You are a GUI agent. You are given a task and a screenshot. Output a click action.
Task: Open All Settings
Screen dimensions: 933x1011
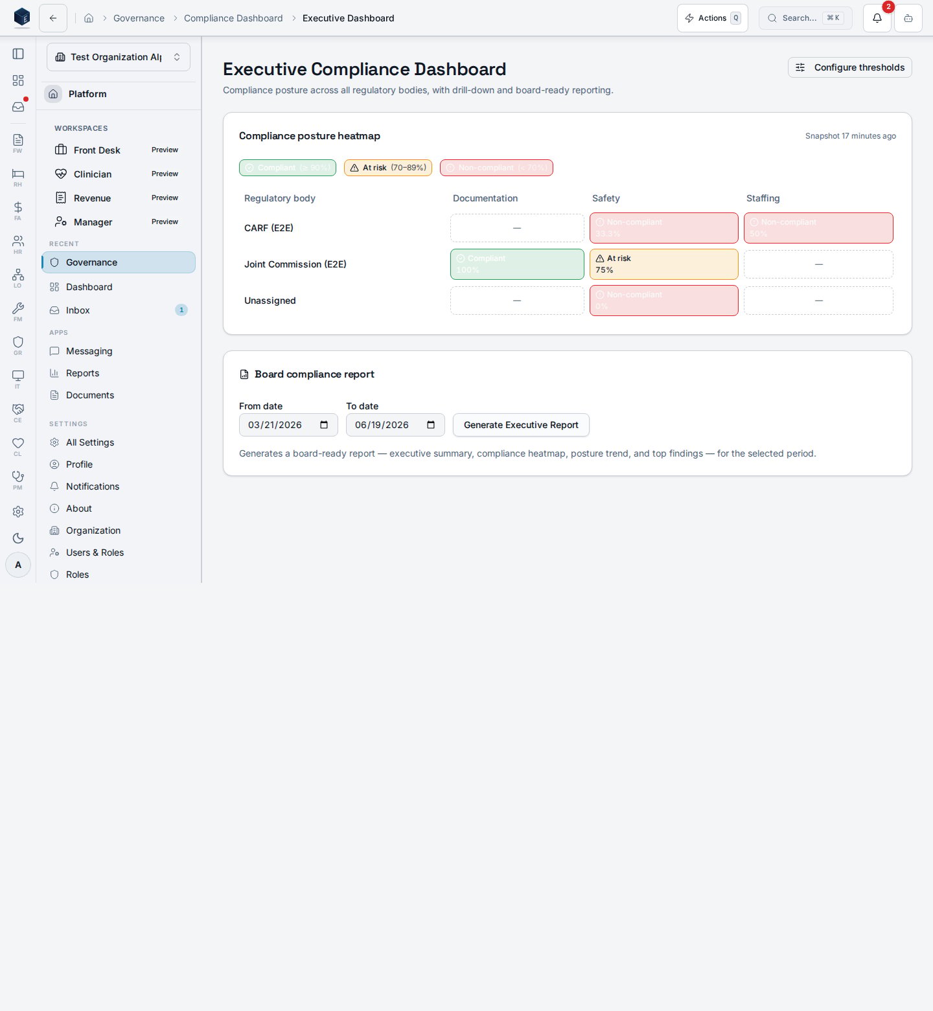(x=119, y=442)
